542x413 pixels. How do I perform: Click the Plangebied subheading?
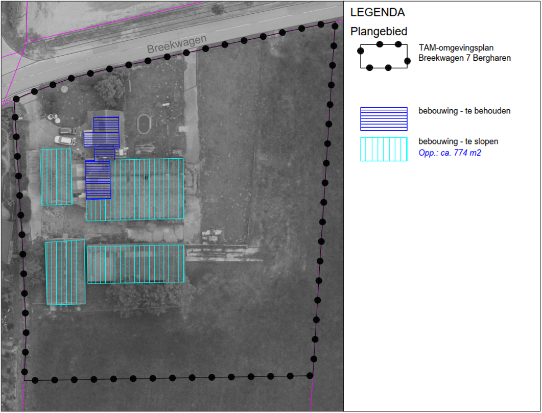(379, 32)
